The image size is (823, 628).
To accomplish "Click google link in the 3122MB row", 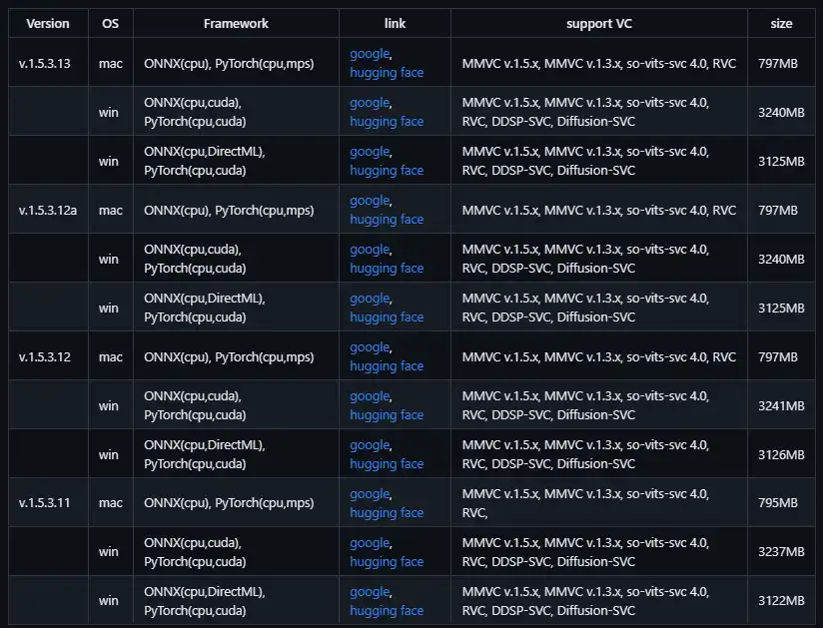I will click(370, 592).
